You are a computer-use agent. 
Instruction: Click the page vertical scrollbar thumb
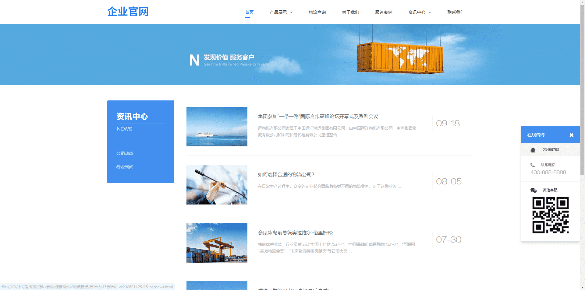[x=582, y=90]
